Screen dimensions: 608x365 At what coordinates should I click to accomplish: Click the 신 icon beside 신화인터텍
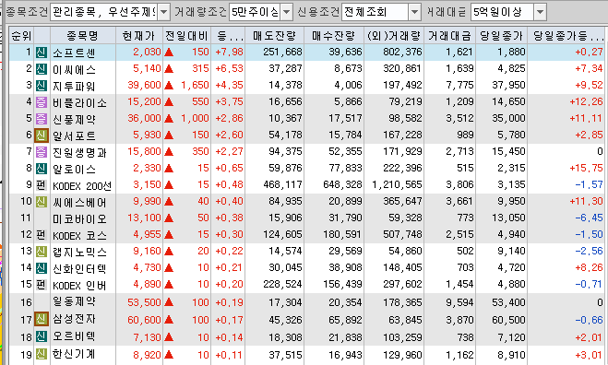42,268
